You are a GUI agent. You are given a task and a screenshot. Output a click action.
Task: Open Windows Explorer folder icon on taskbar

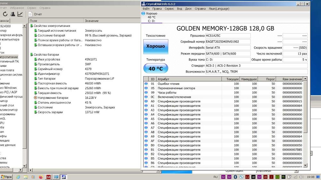26,177
